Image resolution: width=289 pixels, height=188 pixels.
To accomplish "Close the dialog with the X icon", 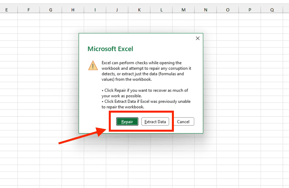I will 198,38.
